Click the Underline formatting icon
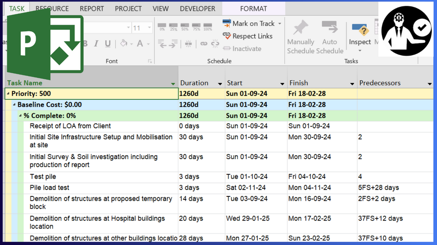The image size is (437, 245). point(107,44)
